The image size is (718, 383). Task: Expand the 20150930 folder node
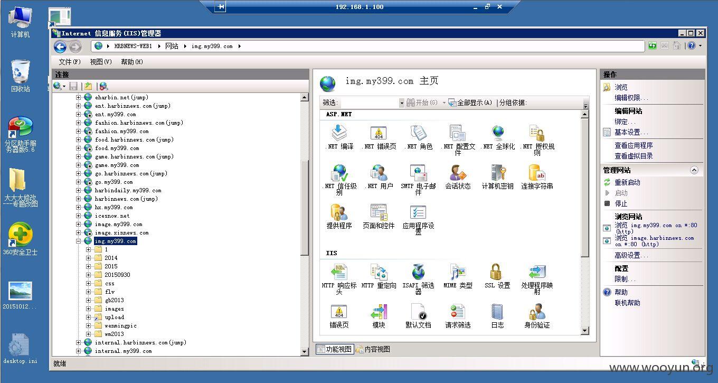(89, 275)
